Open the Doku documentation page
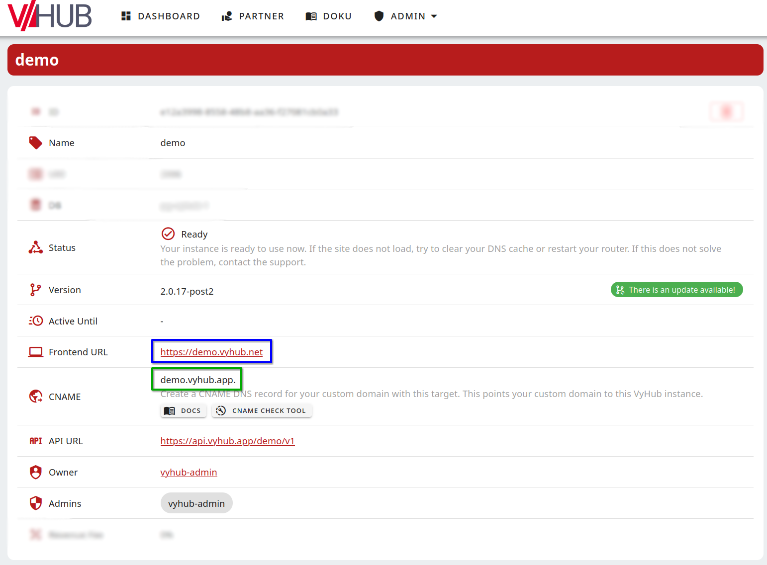This screenshot has height=565, width=767. click(x=328, y=16)
